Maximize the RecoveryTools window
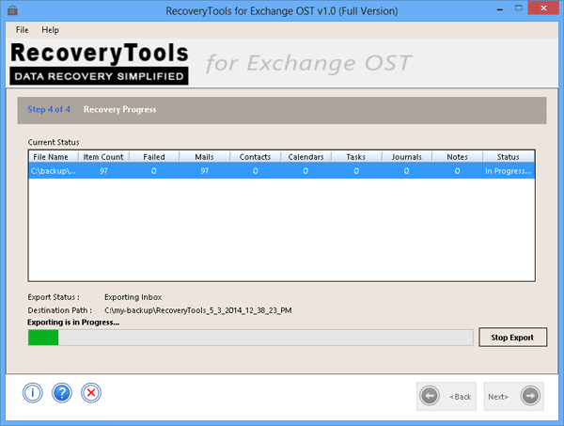 point(518,8)
